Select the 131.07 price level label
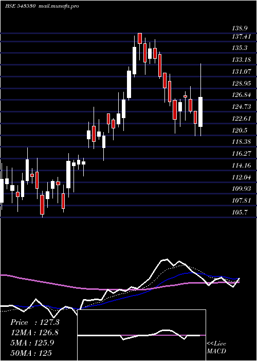Image resolution: width=257 pixels, height=361 pixels. [241, 72]
